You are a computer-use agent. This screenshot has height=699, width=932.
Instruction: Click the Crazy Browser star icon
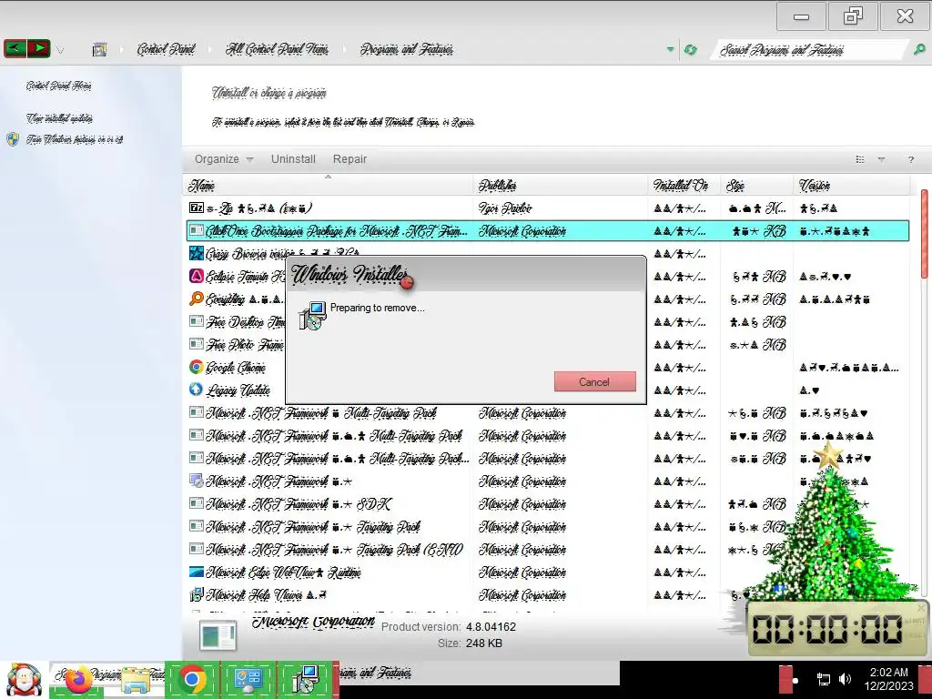[x=197, y=253]
